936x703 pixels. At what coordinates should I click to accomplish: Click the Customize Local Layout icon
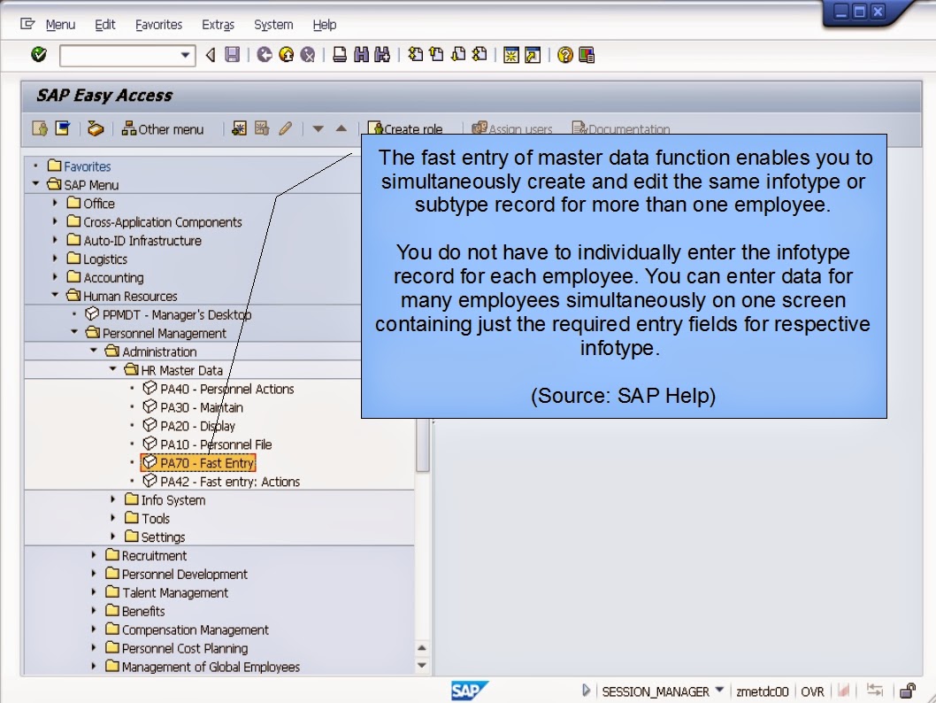[585, 55]
